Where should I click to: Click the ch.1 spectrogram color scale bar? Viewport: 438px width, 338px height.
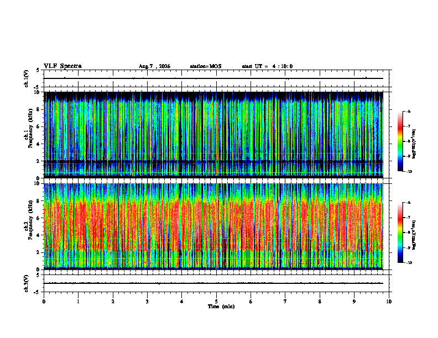point(400,141)
